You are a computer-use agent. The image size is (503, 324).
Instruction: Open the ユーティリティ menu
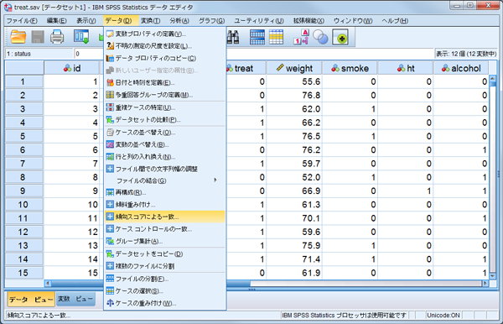point(258,21)
